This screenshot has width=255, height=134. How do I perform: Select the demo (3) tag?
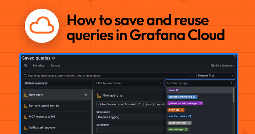coord(174,90)
